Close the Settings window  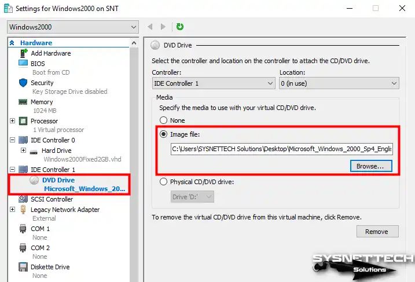pyautogui.click(x=402, y=8)
